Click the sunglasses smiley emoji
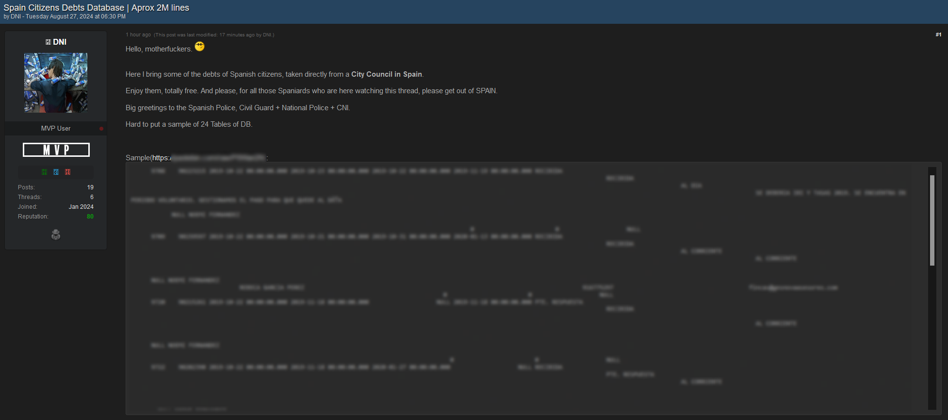 [199, 47]
